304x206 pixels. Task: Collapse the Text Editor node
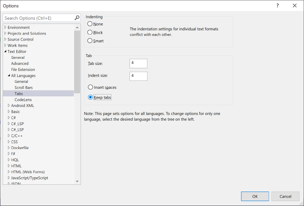tap(5, 51)
